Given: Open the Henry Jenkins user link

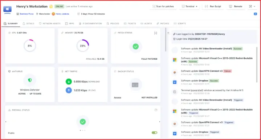Looking at the screenshot, I should click(x=62, y=14).
